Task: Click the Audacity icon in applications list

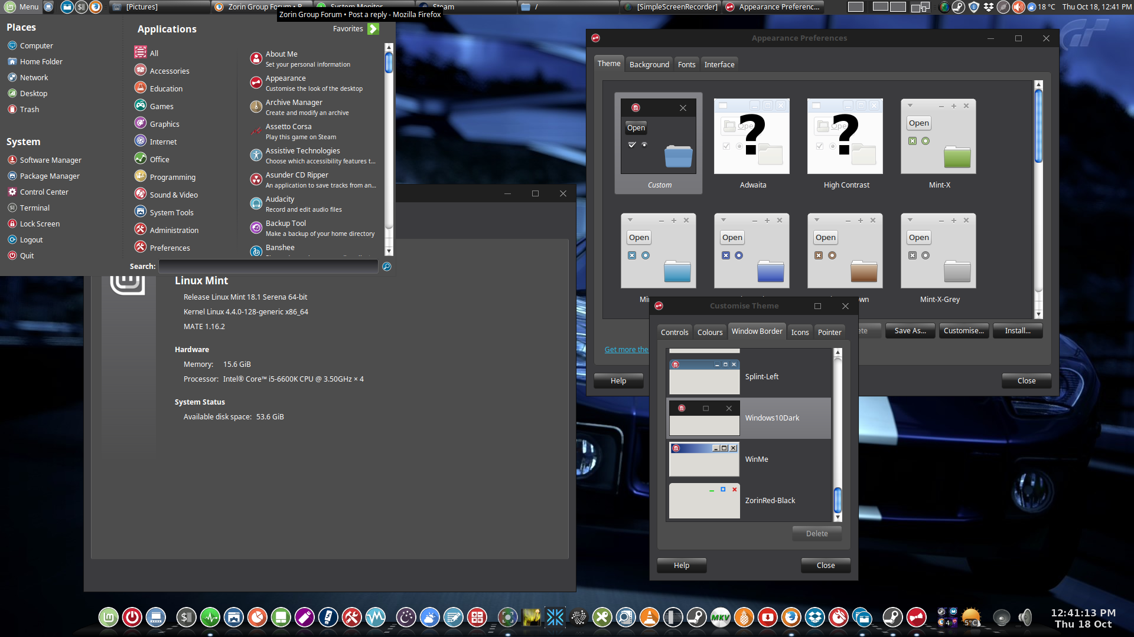Action: [256, 203]
